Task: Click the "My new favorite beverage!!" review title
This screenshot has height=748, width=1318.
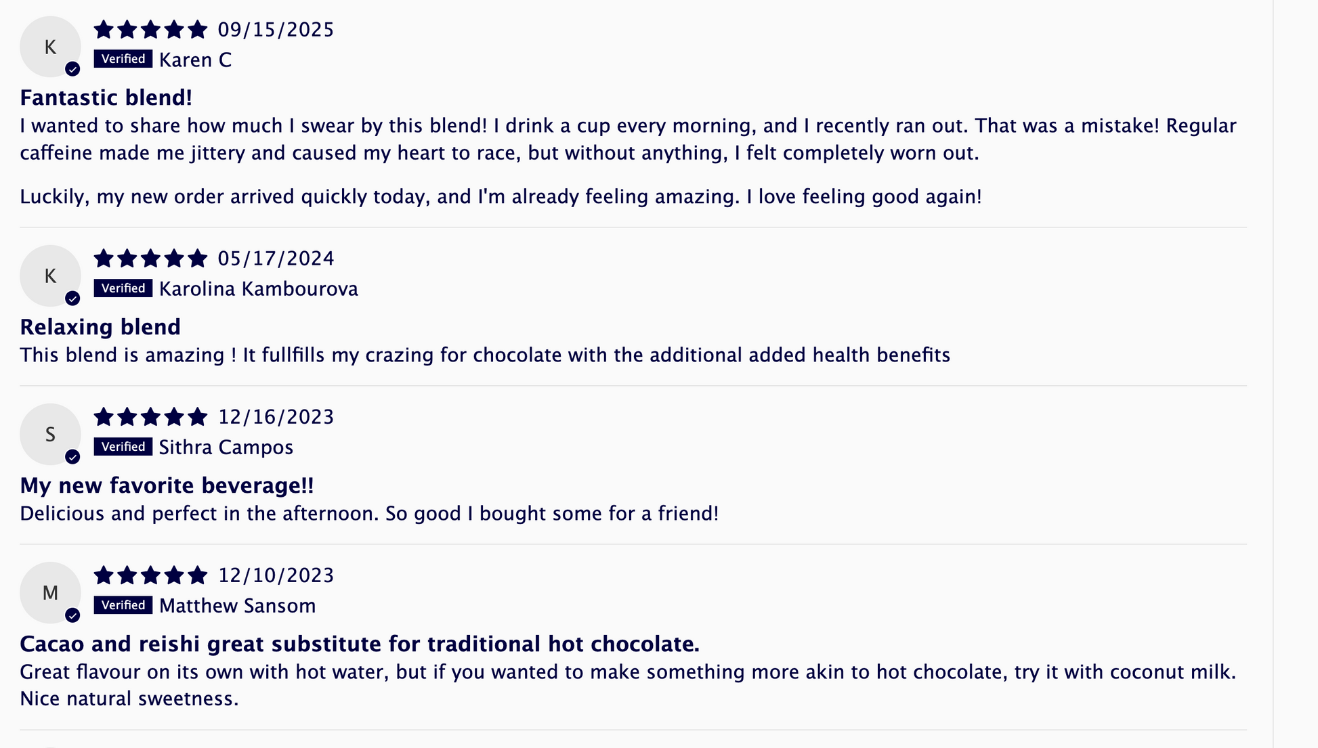Action: coord(167,485)
